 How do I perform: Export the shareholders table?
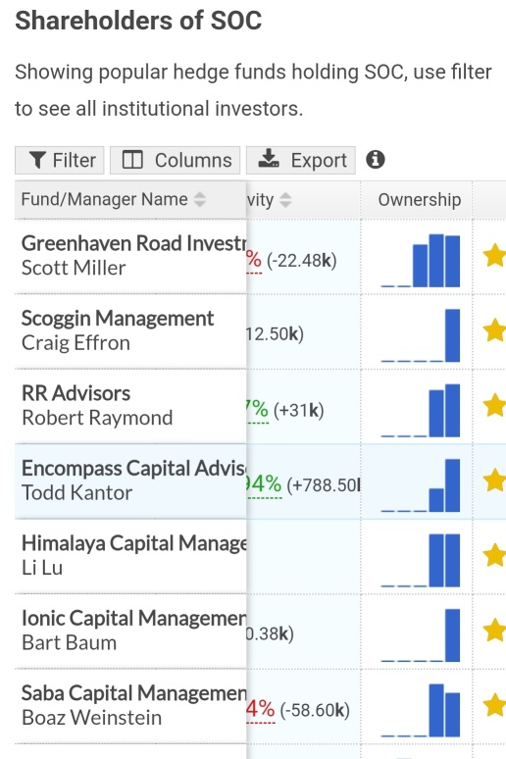tap(301, 160)
